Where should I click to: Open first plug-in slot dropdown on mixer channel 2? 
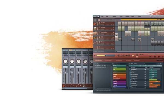pyautogui.click(x=74, y=52)
